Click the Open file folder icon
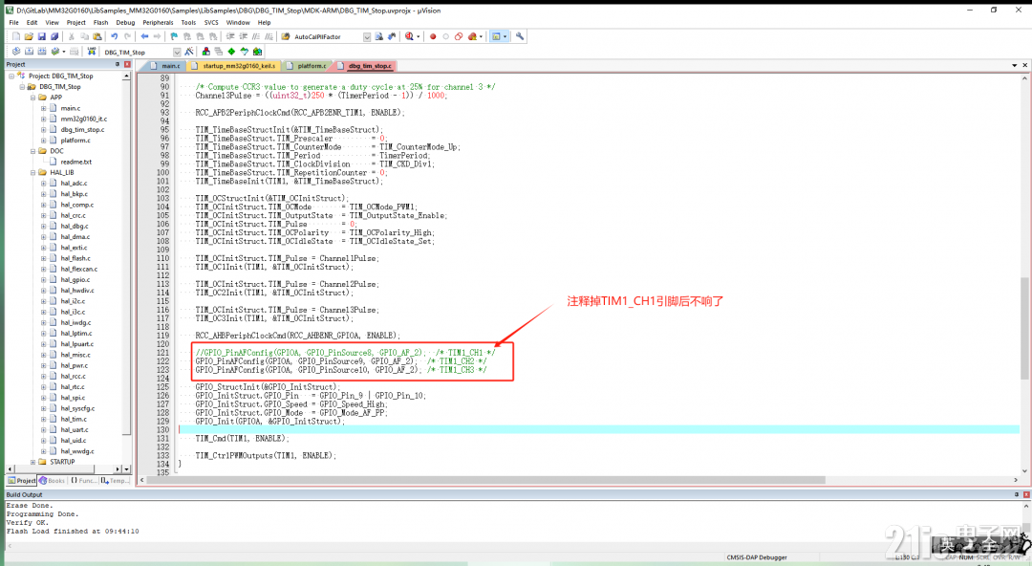Image resolution: width=1032 pixels, height=566 pixels. [x=29, y=36]
